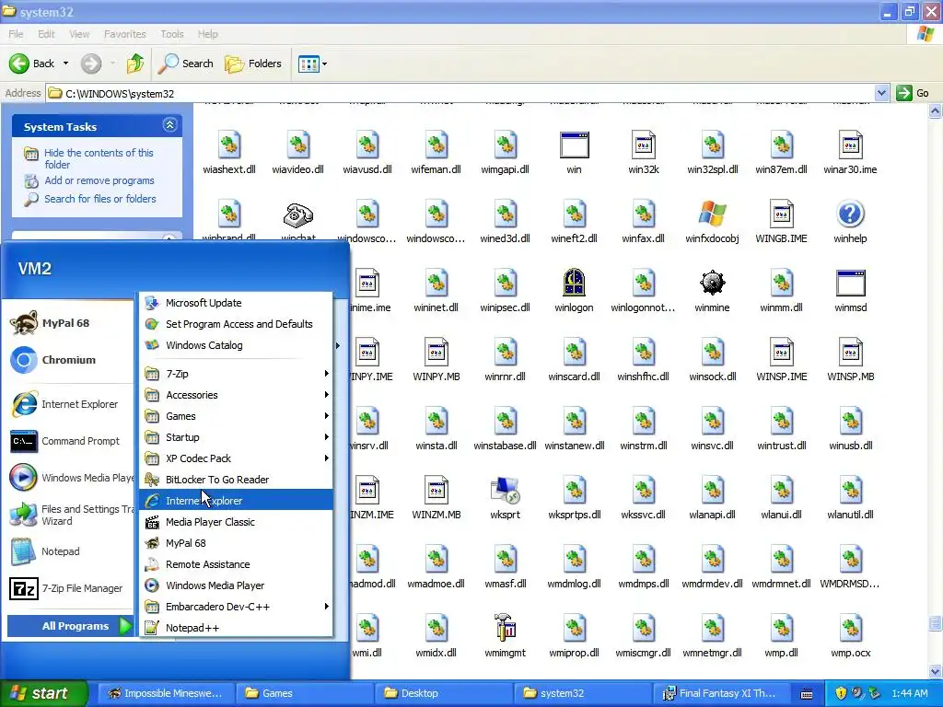
Task: Click the 1:44 AM taskbar clock
Action: click(909, 693)
